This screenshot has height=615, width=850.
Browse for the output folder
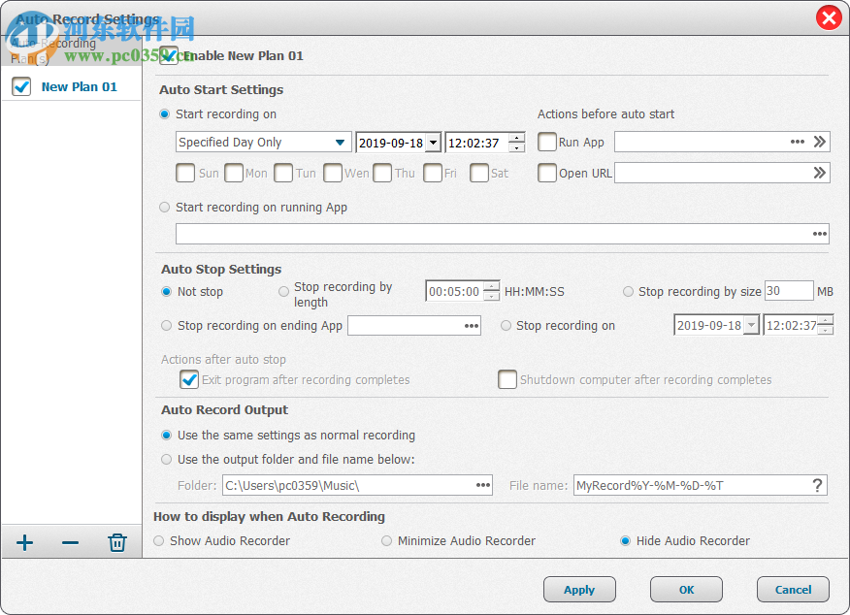pos(482,485)
